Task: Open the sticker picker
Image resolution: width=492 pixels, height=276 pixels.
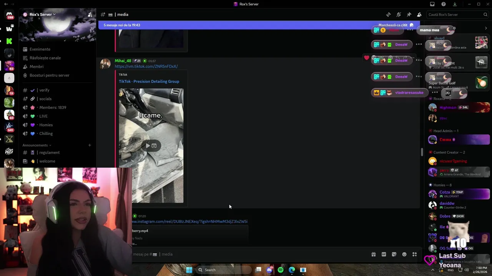Action: [x=394, y=254]
